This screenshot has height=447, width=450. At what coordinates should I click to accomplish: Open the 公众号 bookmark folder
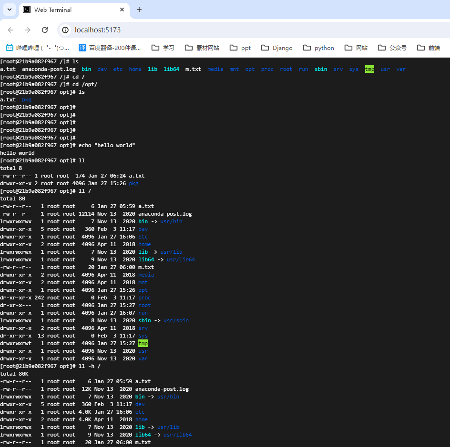(x=392, y=48)
